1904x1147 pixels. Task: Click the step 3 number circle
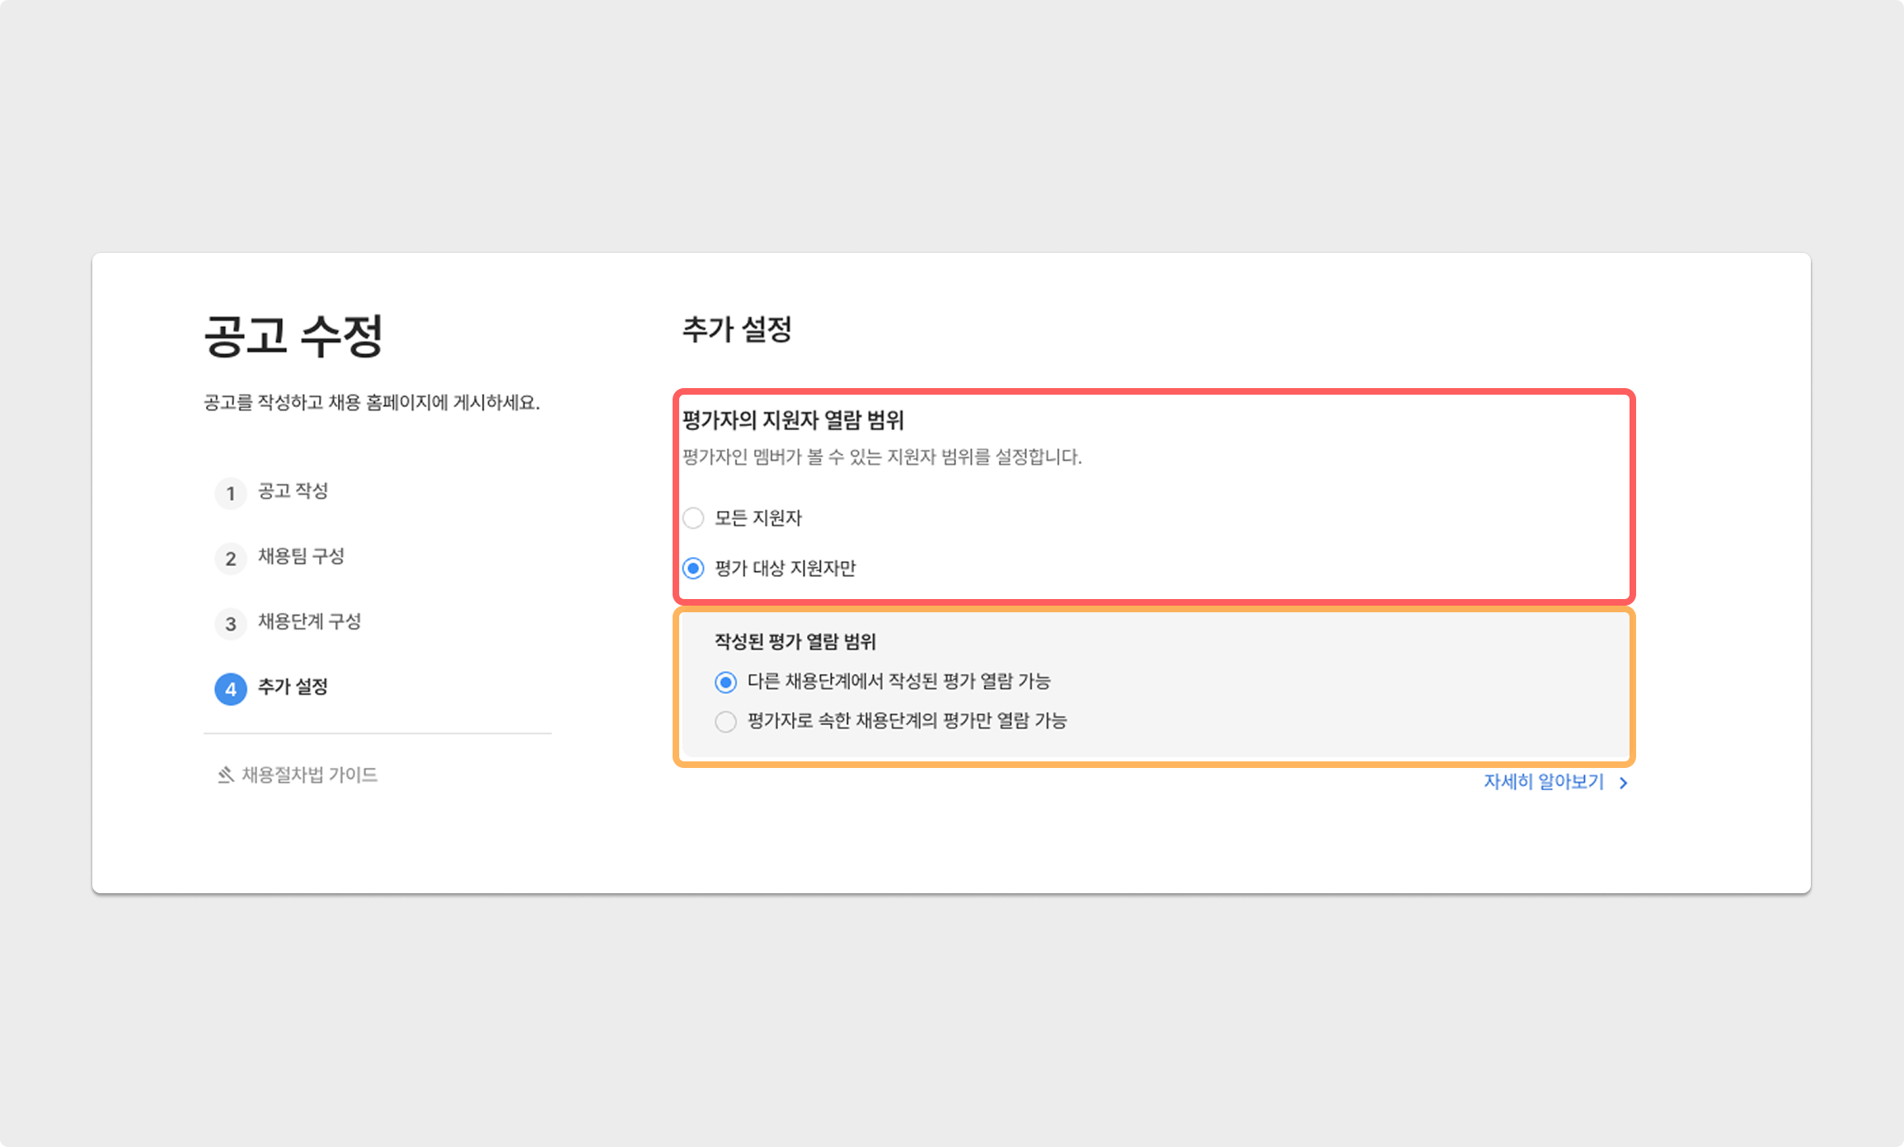(231, 624)
